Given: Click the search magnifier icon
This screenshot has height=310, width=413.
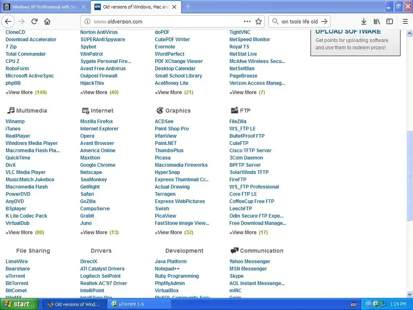Looking at the screenshot, I should tap(275, 21).
